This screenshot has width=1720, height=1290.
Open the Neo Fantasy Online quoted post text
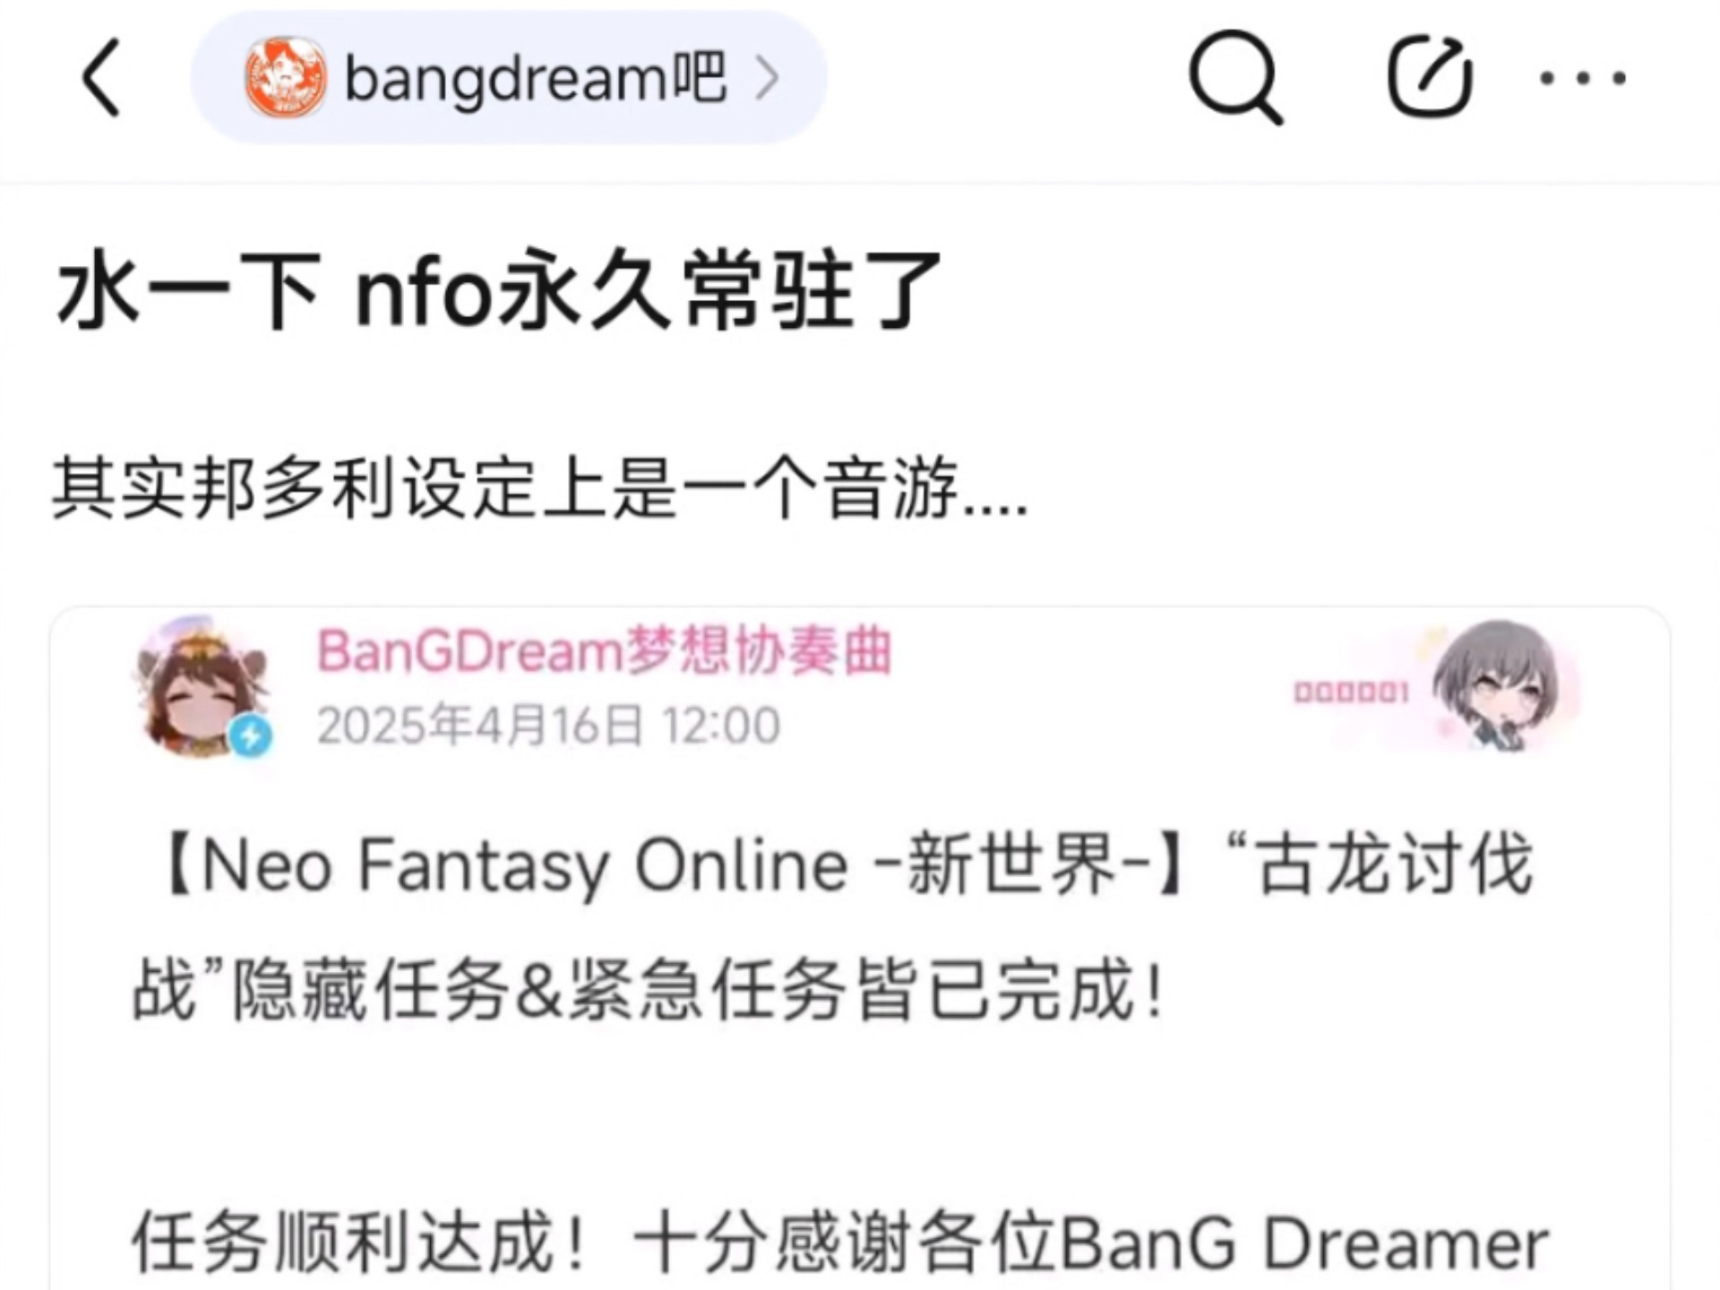[833, 929]
